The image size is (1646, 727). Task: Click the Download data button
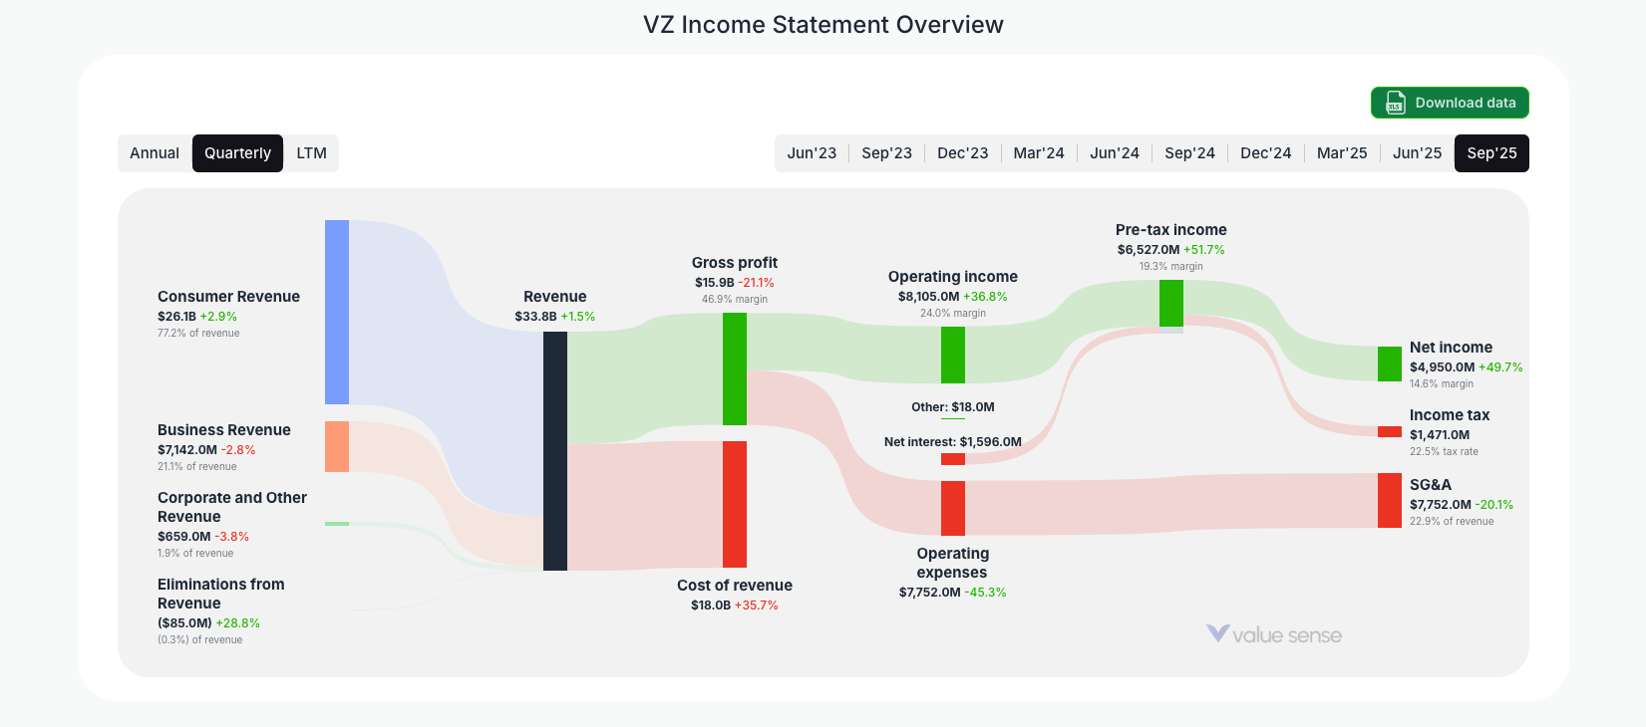point(1451,103)
